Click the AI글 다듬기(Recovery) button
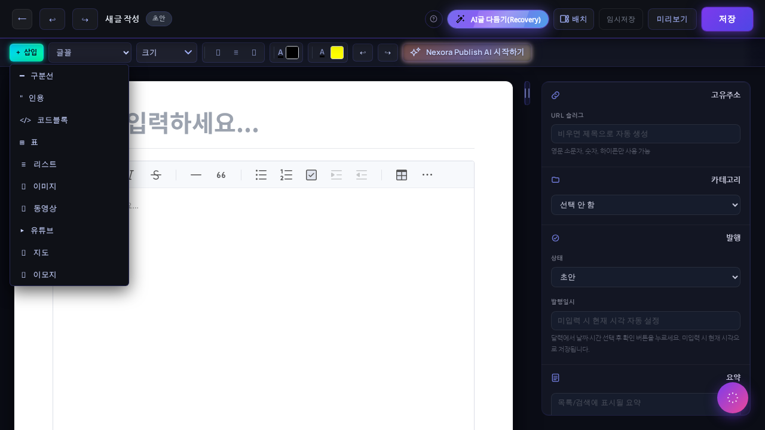Viewport: 765px width, 430px height. click(498, 19)
